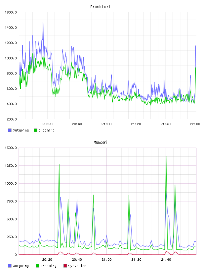Click the 21:40 x-axis label on Mumbai
The image size is (201, 271).
166,260
